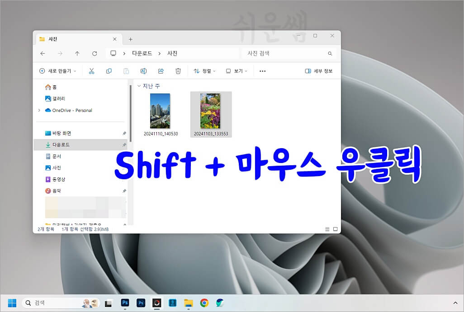The height and width of the screenshot is (312, 464).
Task: Click the taskbar 검색 search box
Action: coord(61,303)
